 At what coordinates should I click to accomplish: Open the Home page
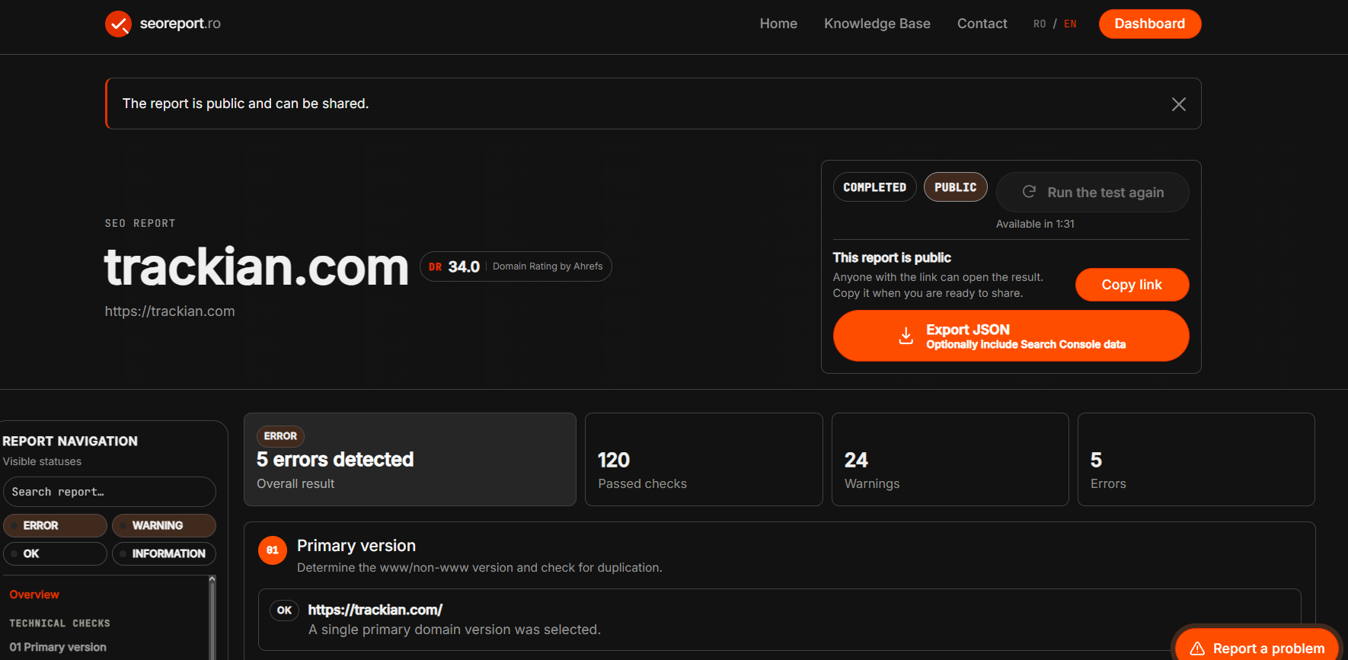tap(778, 24)
